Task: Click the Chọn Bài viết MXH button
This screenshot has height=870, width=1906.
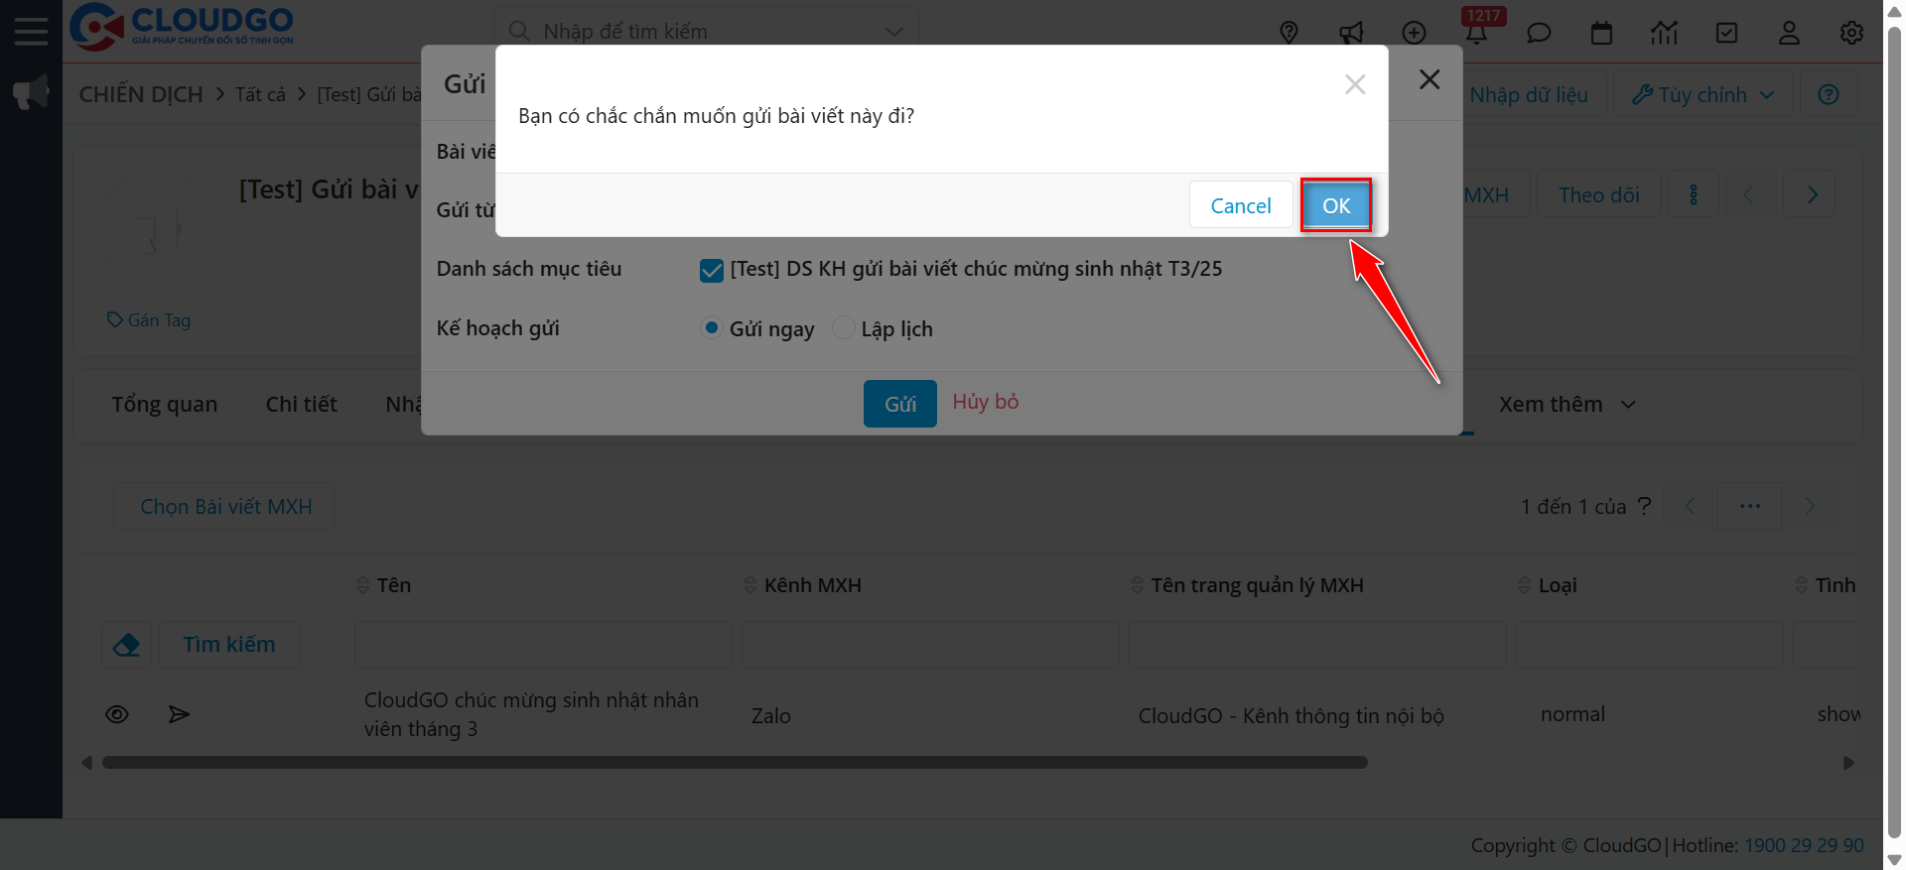Action: point(225,507)
